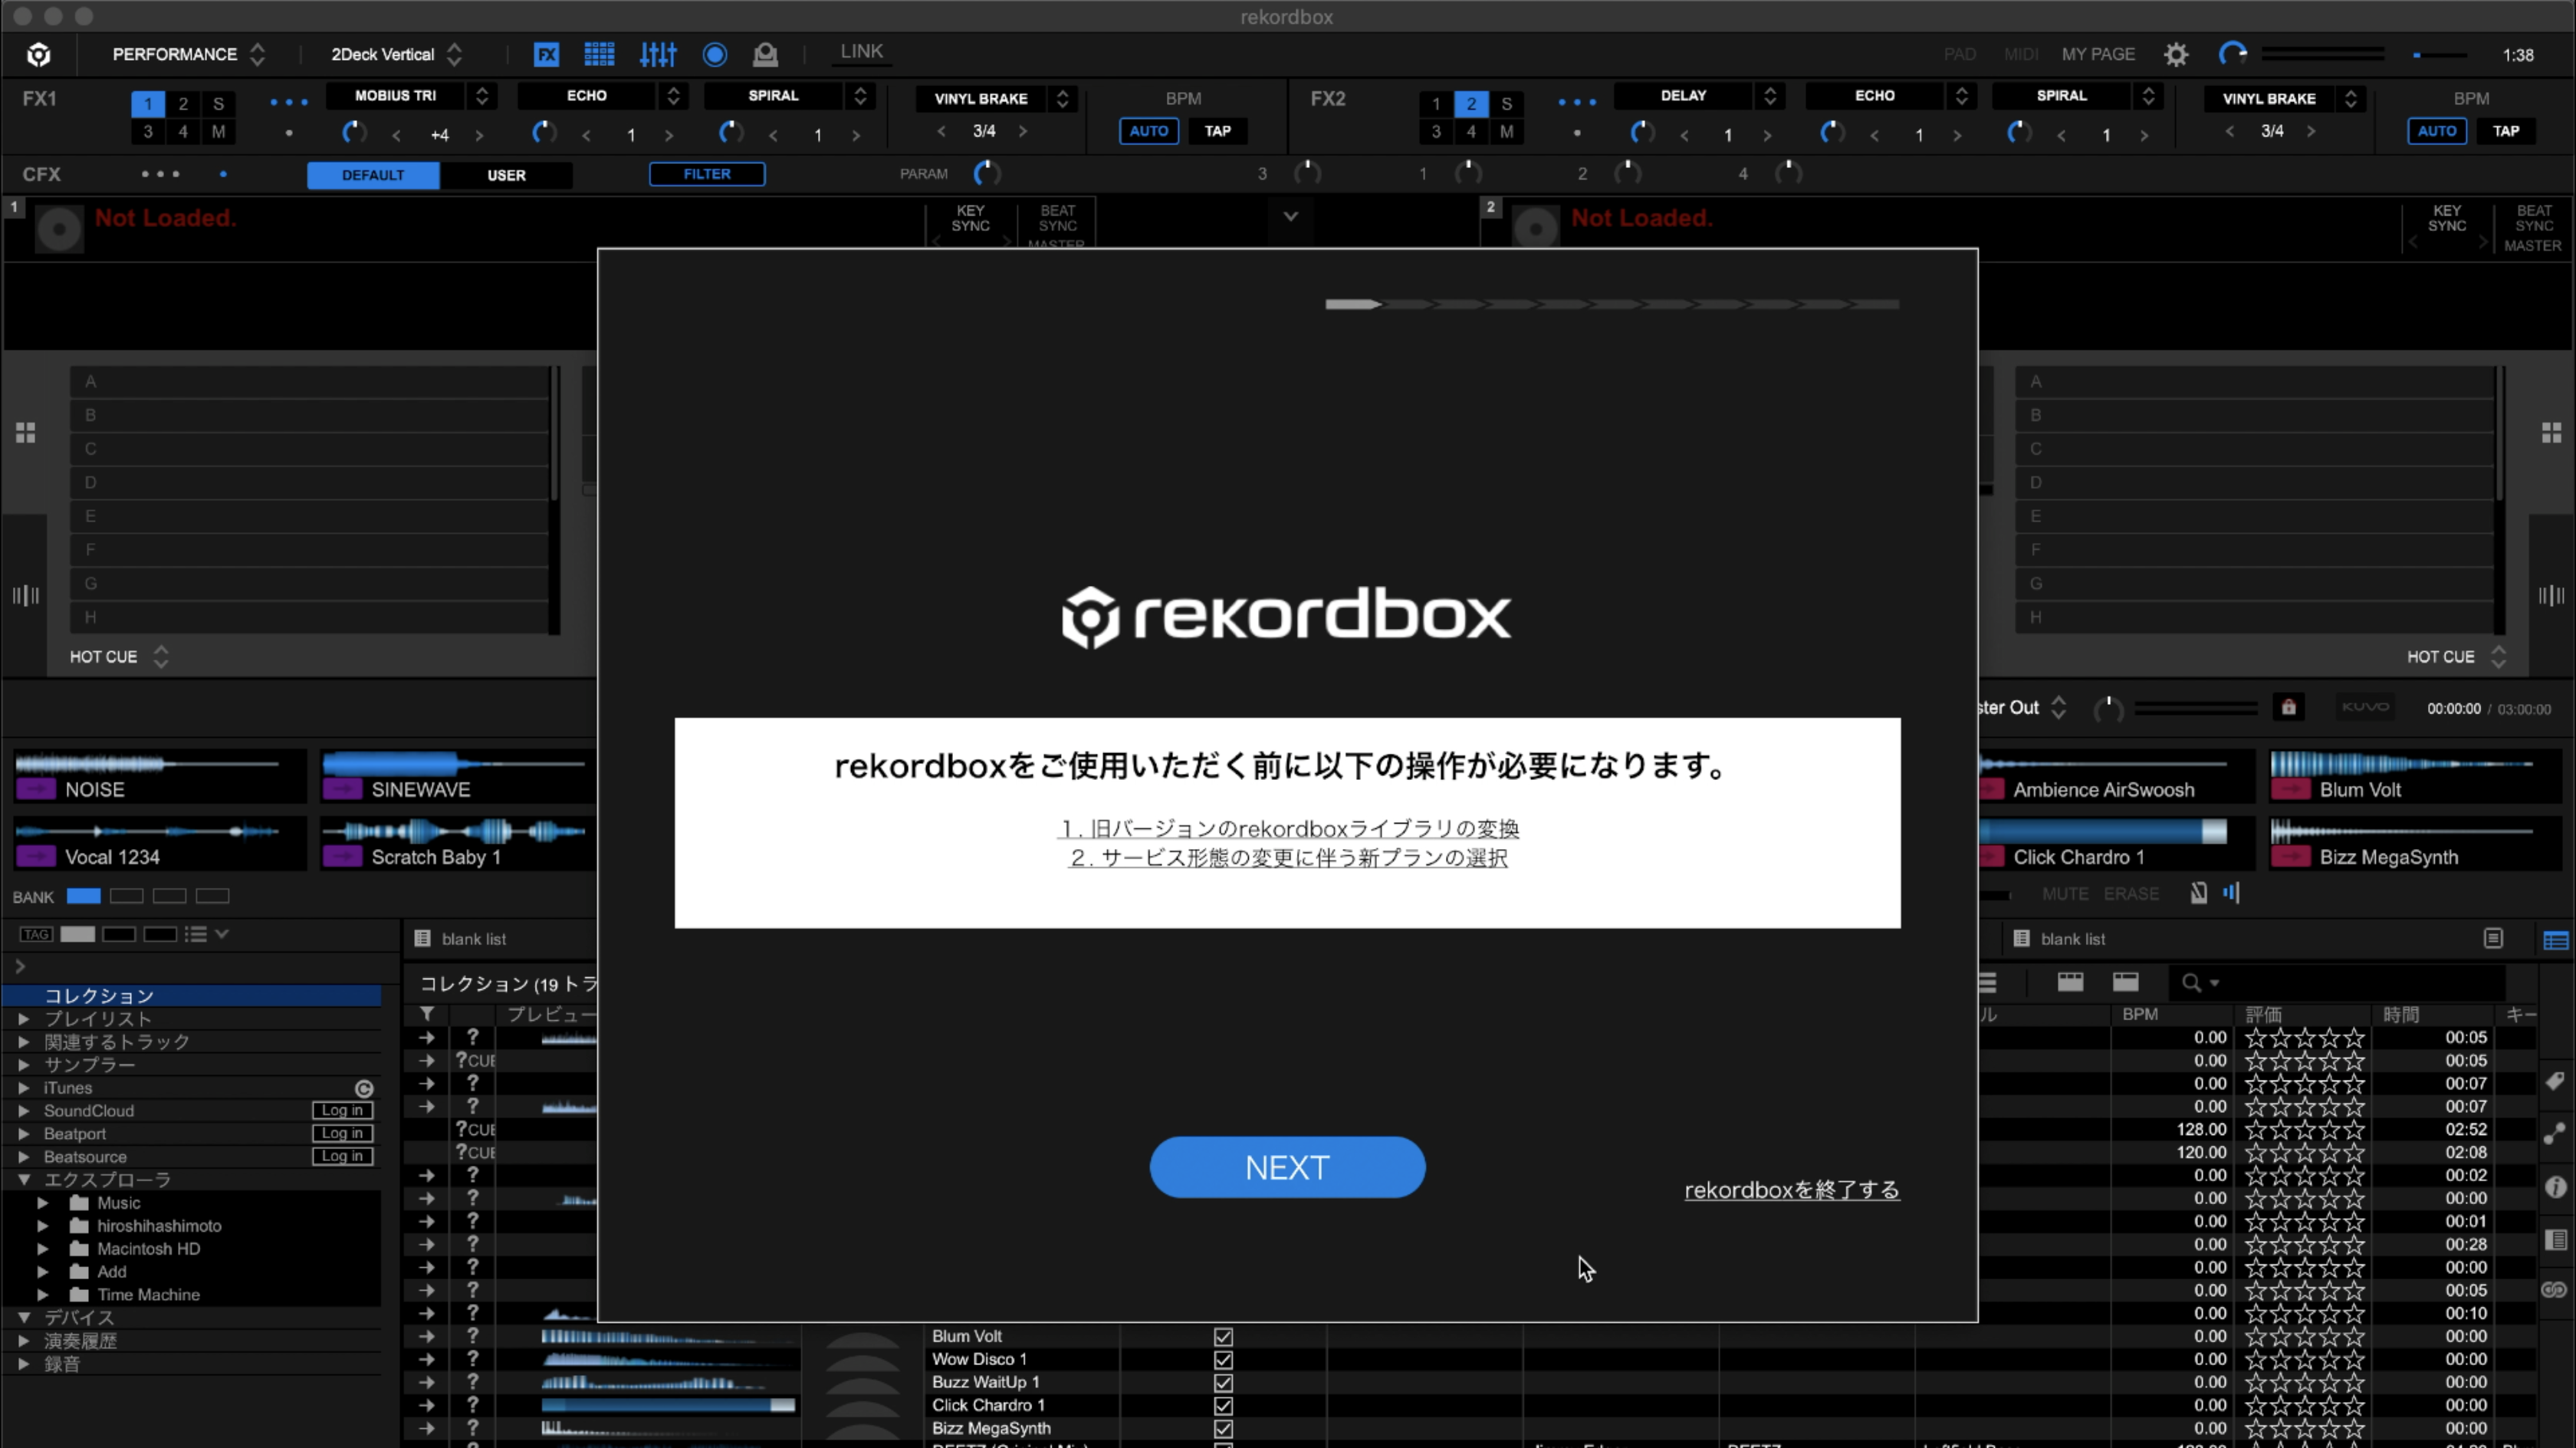The height and width of the screenshot is (1448, 2576).
Task: Open the info panel icon on right edge
Action: click(2555, 1186)
